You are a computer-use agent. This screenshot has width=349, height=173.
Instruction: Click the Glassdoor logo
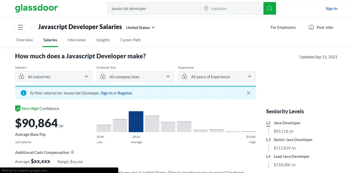point(36,8)
